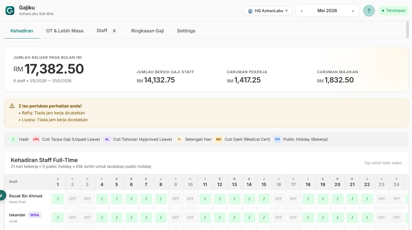Click the 'Kehadiran Staff Full-Time' heading
Screen dimensions: 412x230
[44, 160]
